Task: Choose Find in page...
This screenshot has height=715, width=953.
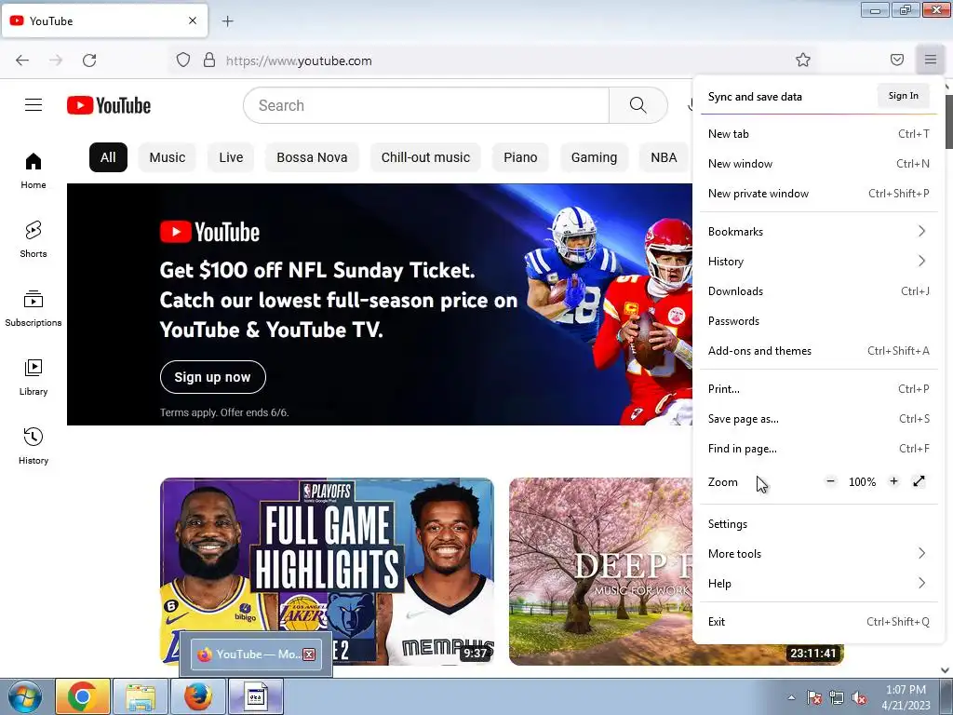Action: point(819,449)
